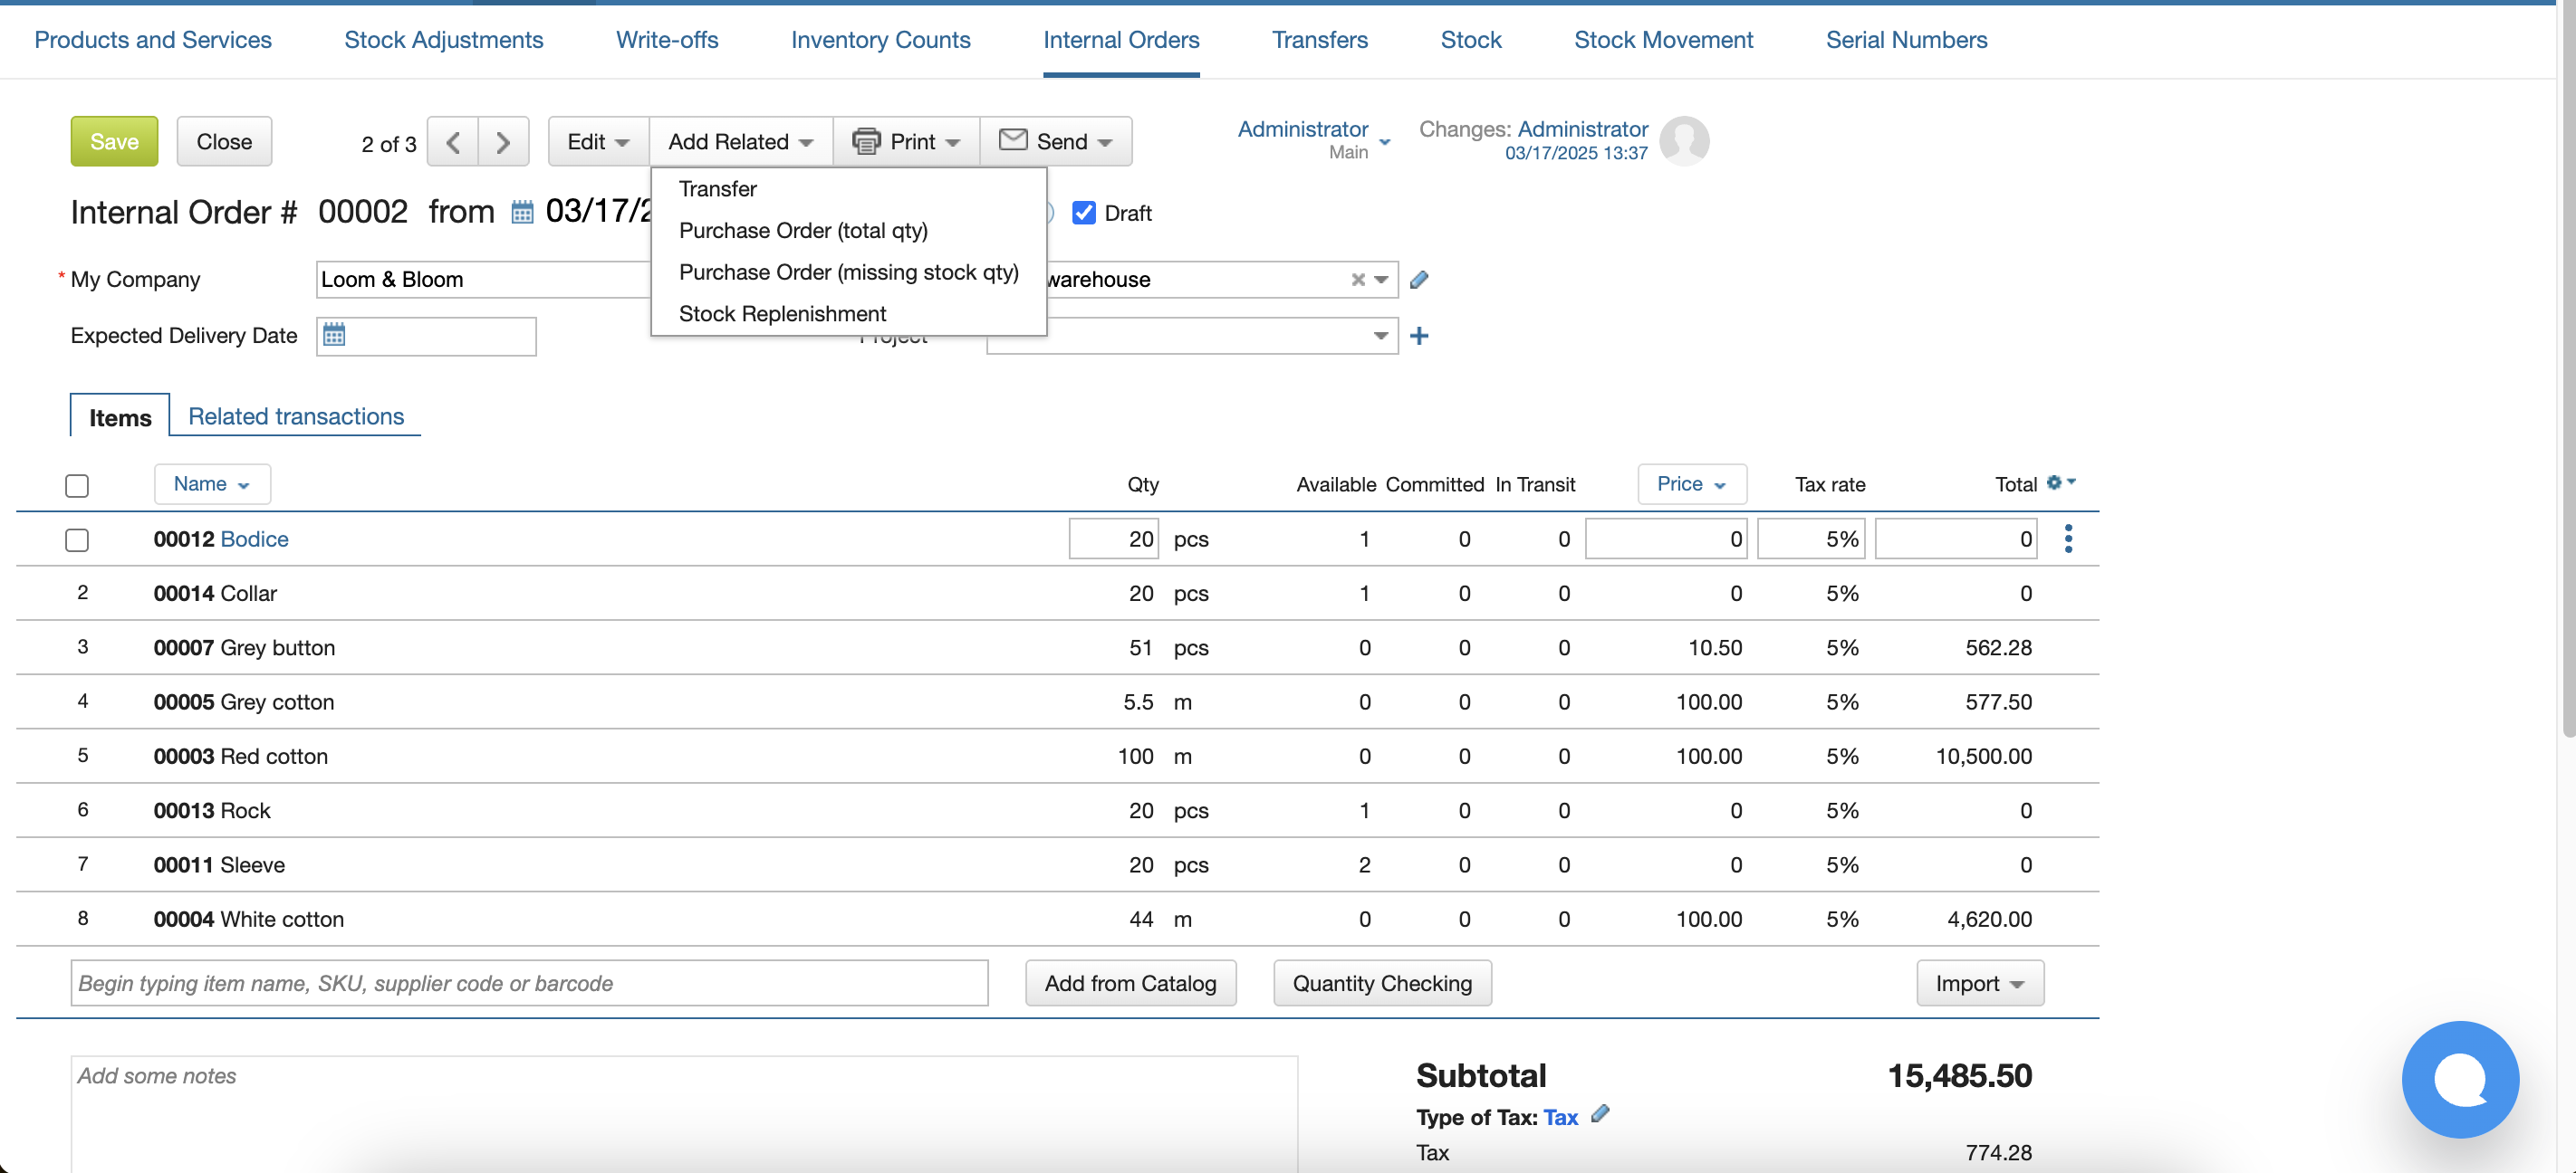2576x1173 pixels.
Task: Click the My Company field
Action: 484,280
